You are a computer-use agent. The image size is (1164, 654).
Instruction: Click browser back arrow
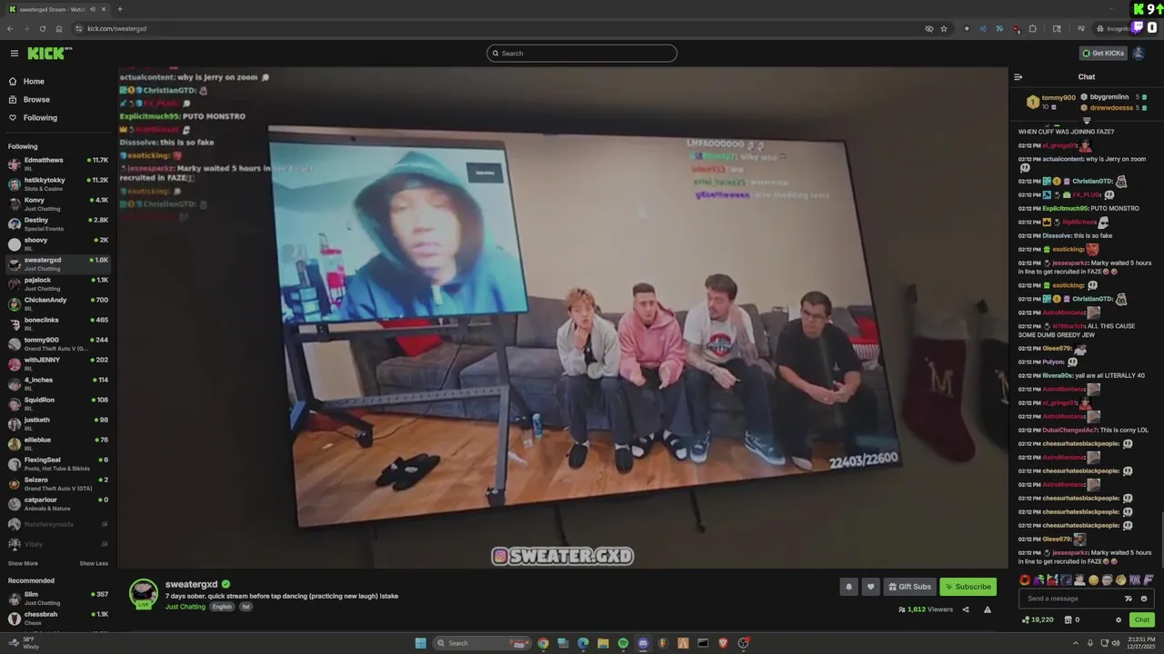click(x=10, y=29)
